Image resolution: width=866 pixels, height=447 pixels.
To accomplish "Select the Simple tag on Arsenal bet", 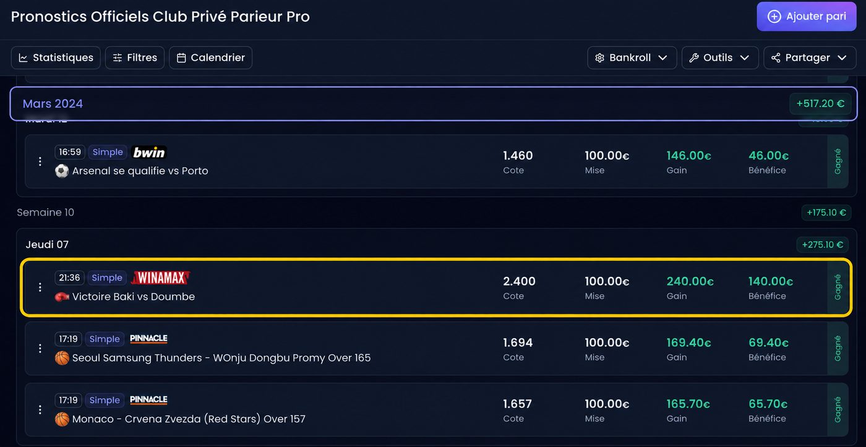I will coord(108,152).
